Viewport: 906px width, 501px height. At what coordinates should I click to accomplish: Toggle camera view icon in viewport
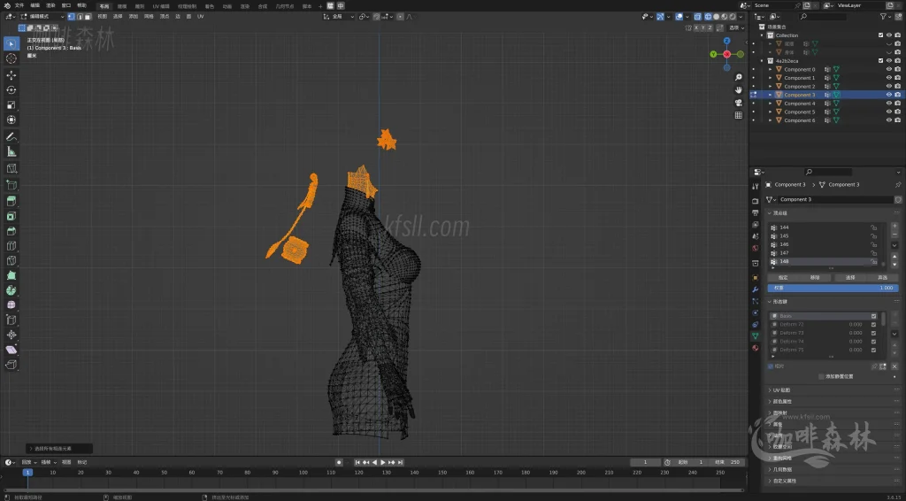pos(739,103)
